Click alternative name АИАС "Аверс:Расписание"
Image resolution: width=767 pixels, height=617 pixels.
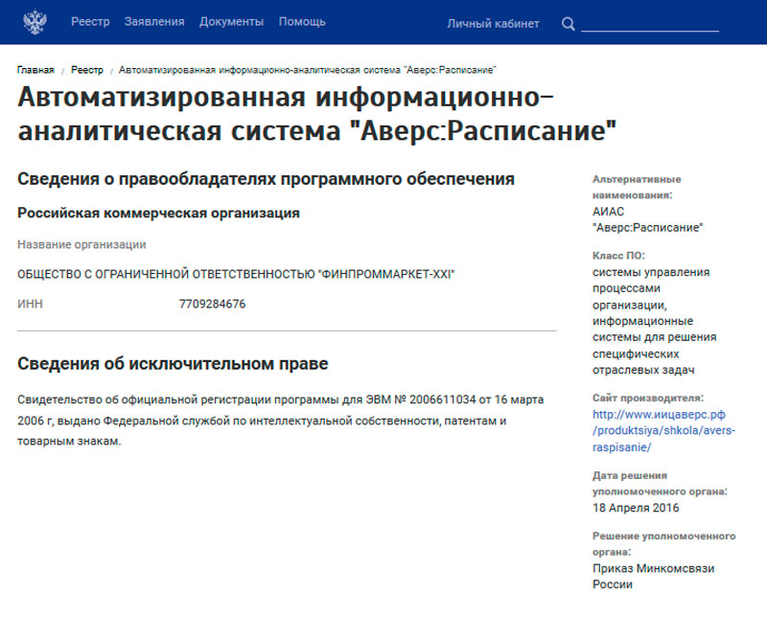tap(648, 219)
